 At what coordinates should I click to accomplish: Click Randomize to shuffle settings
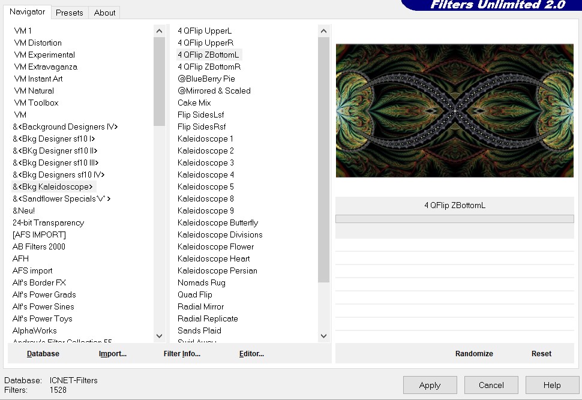click(x=474, y=354)
